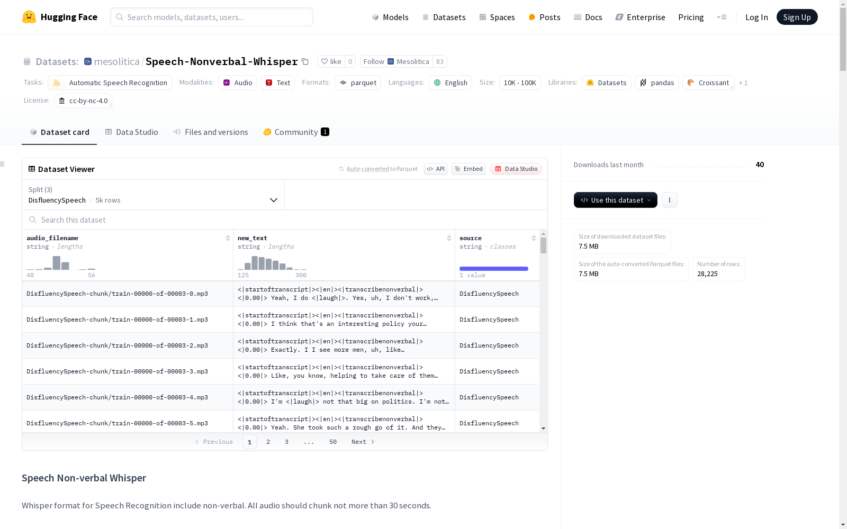Image resolution: width=847 pixels, height=529 pixels.
Task: Expand the +1 more libraries tag
Action: point(743,83)
